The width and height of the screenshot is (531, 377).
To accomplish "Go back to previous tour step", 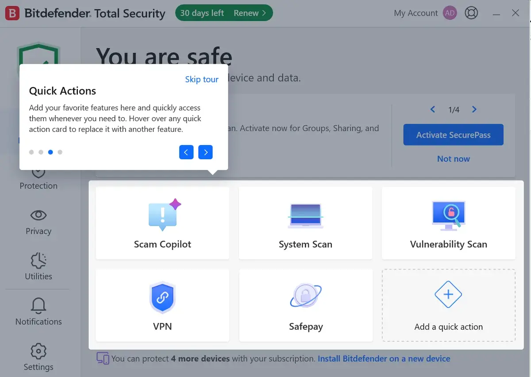I will [186, 152].
